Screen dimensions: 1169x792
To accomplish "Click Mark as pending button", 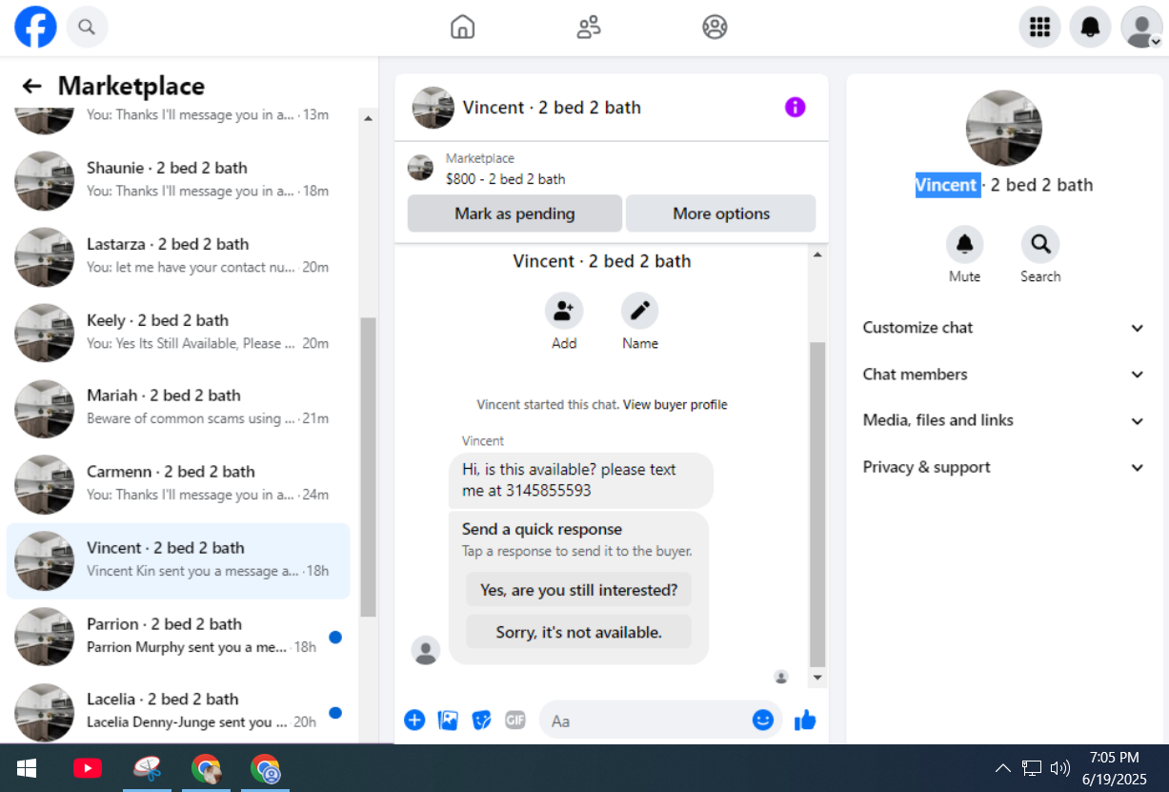I will tap(514, 213).
